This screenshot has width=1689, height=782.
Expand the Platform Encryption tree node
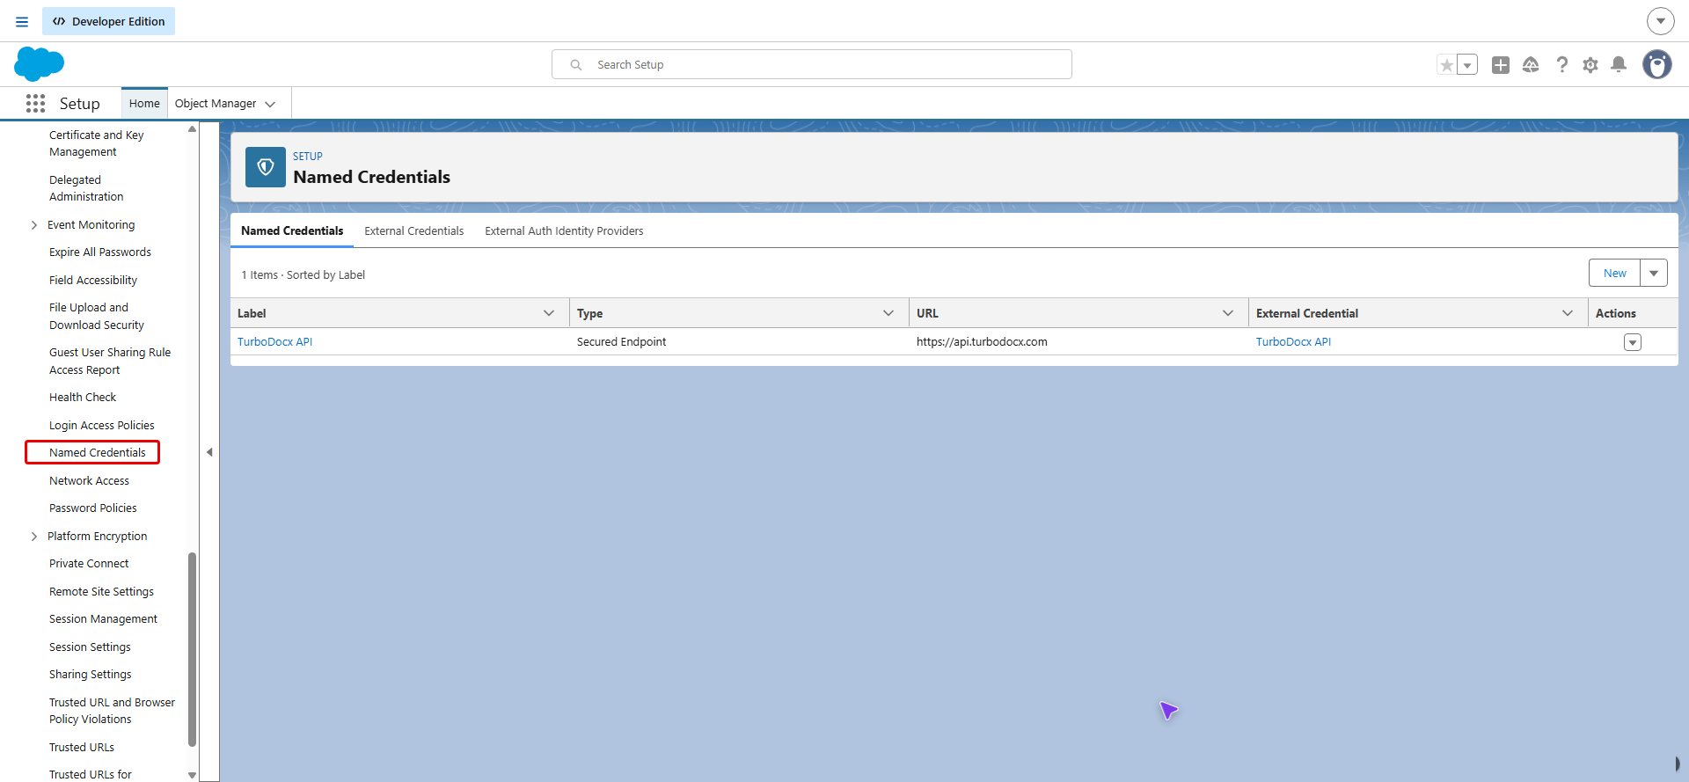click(34, 537)
